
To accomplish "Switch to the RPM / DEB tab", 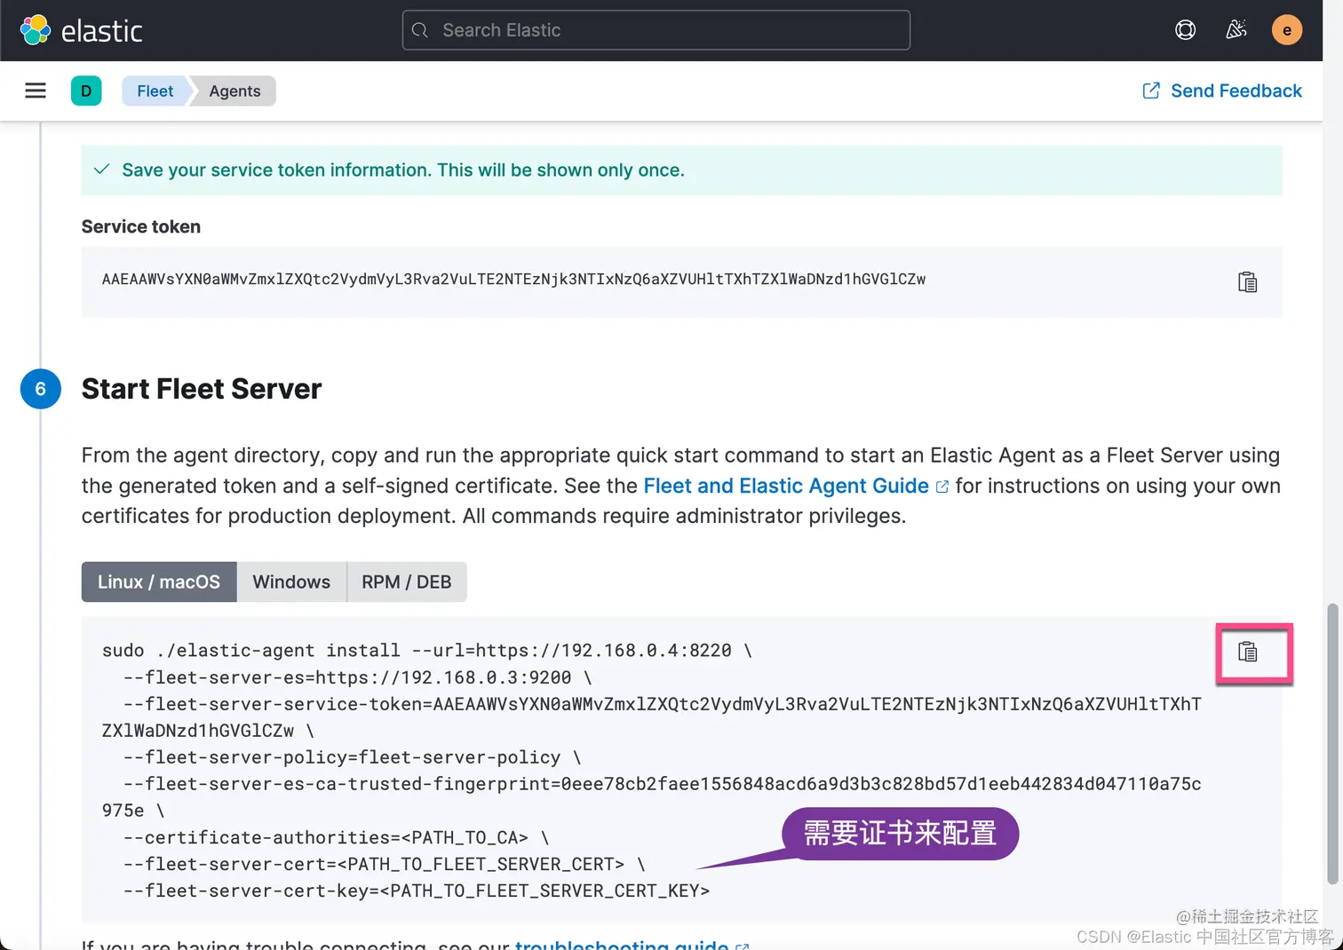I will (407, 582).
